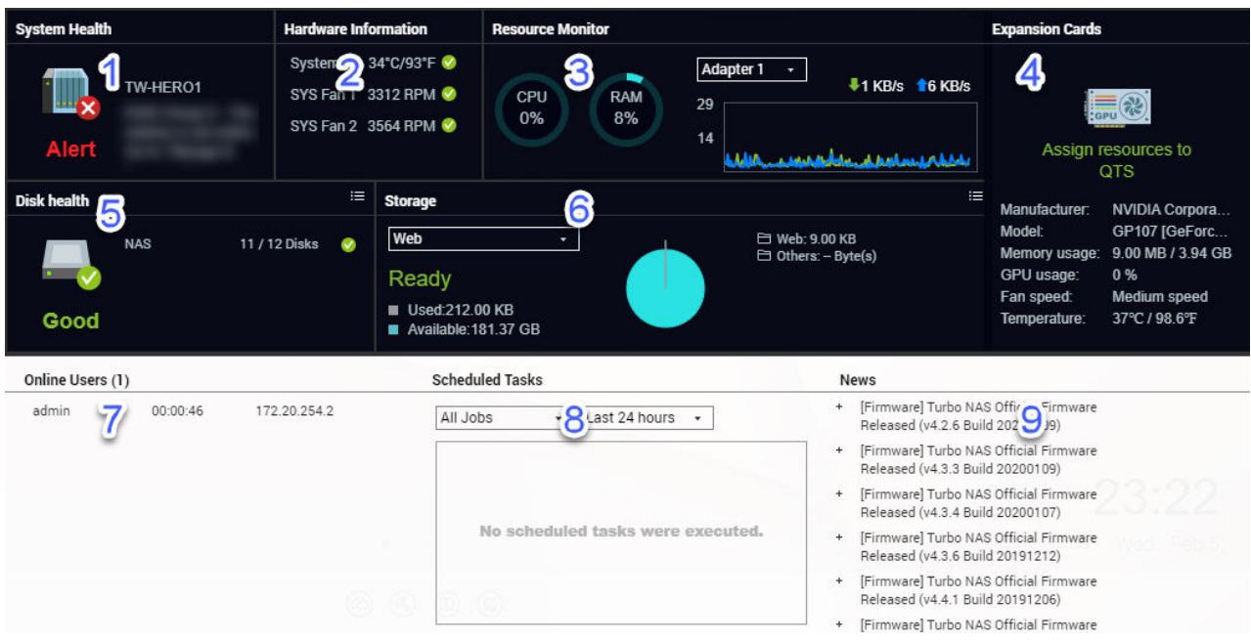Open firmware v4.4.1 Build 20191206 news link
This screenshot has width=1251, height=644.
978,589
